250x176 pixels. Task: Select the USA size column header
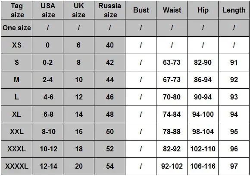48,10
